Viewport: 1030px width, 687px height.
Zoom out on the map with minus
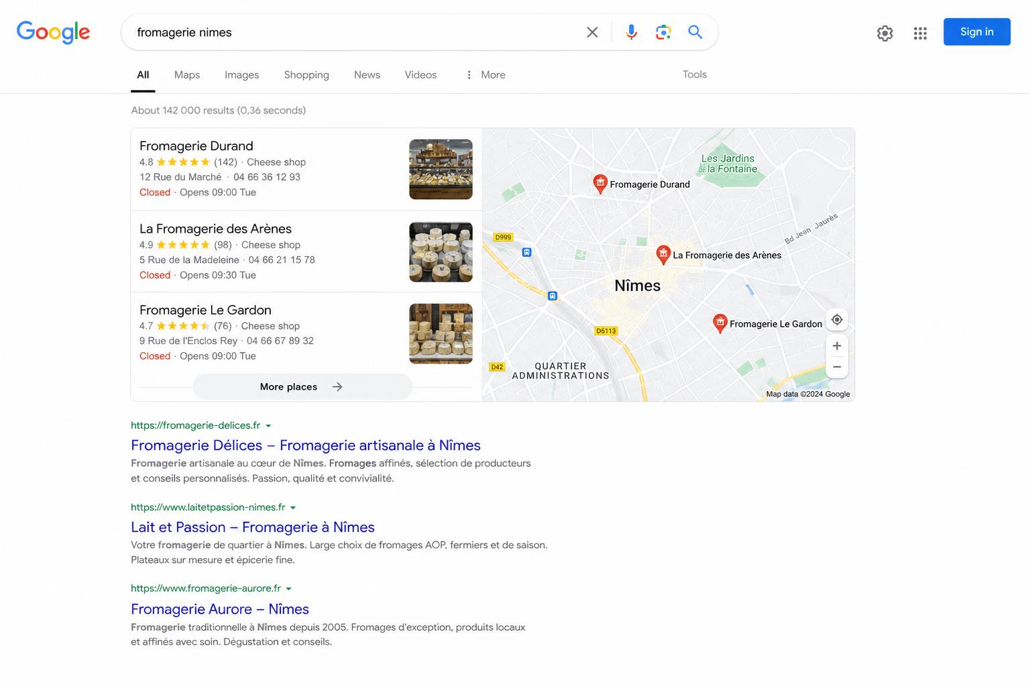click(x=837, y=367)
